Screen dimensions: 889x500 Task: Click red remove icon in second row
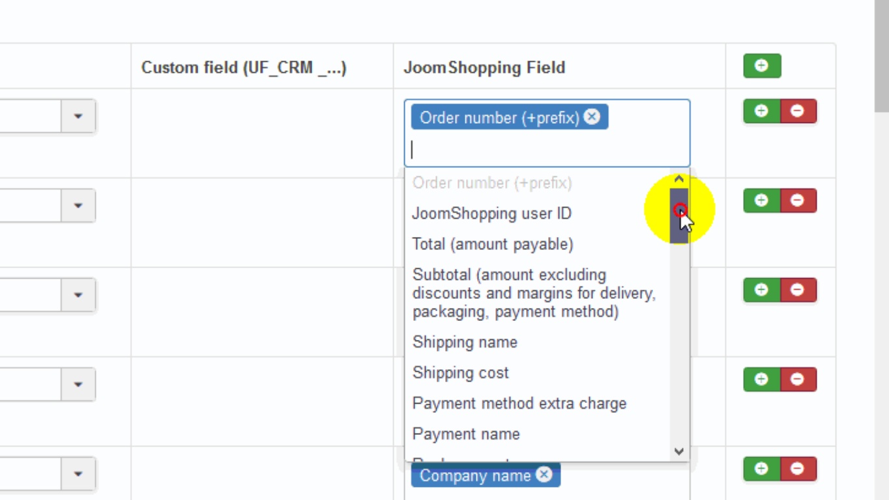point(797,201)
